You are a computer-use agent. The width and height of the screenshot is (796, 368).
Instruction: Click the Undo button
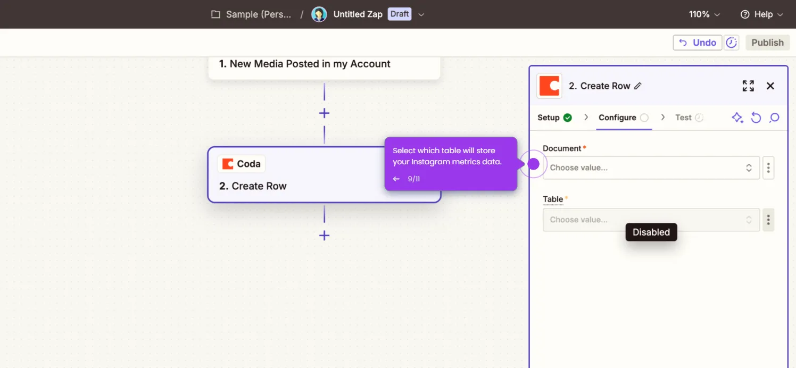point(698,43)
